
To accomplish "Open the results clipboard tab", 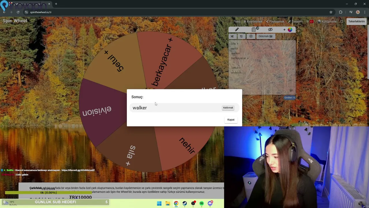I will 254,29.
